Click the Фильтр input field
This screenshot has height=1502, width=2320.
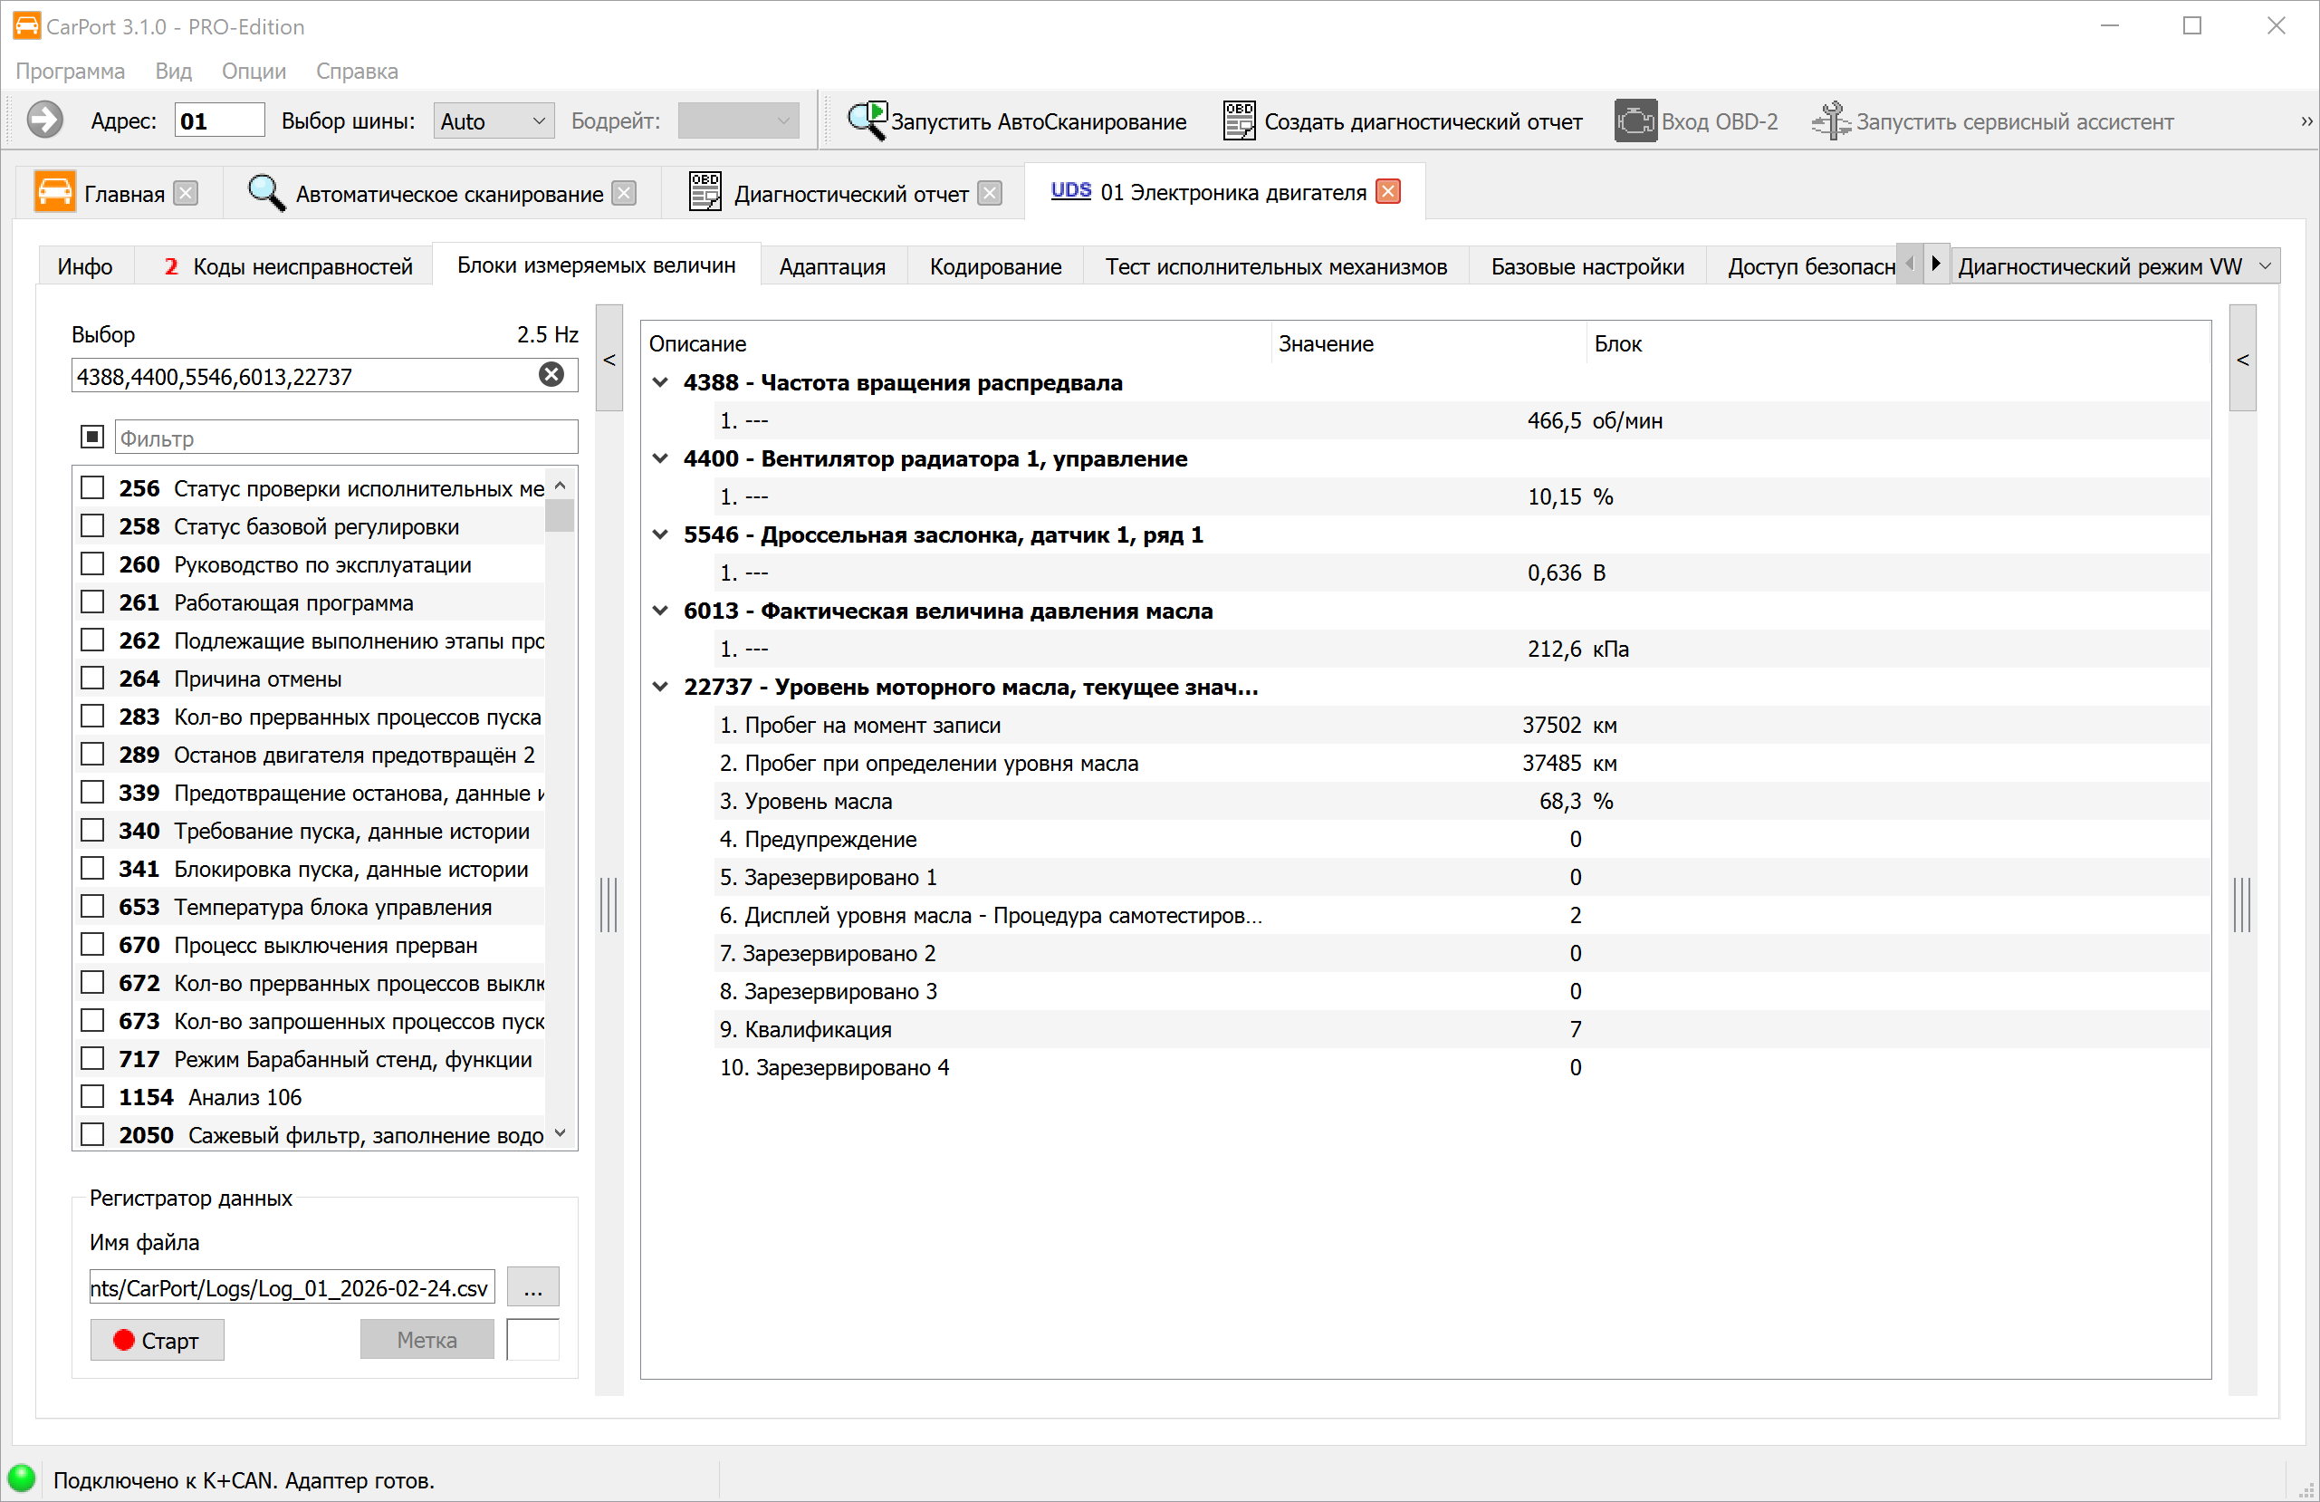pos(346,438)
